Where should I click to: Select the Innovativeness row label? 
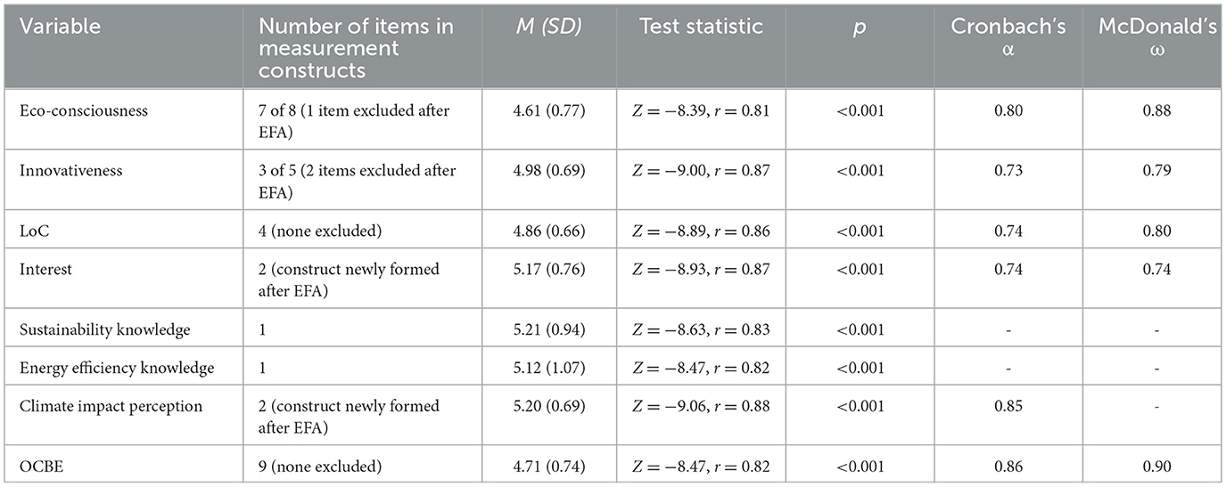tap(70, 168)
